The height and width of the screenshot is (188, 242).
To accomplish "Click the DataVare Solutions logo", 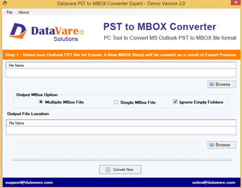I will click(x=47, y=32).
